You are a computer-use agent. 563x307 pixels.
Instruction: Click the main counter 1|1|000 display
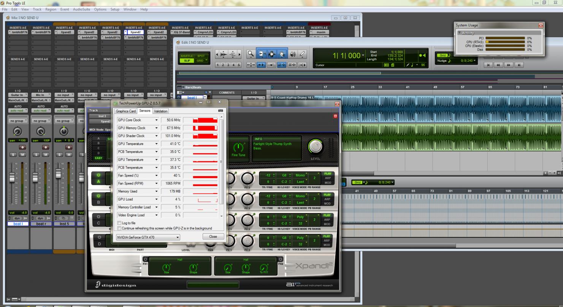(x=347, y=56)
